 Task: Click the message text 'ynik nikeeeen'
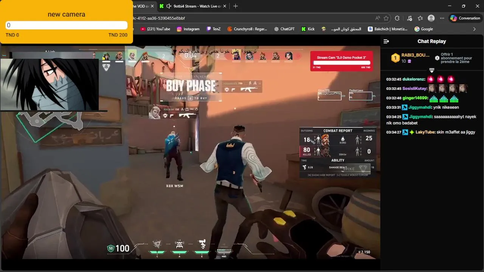click(x=446, y=107)
